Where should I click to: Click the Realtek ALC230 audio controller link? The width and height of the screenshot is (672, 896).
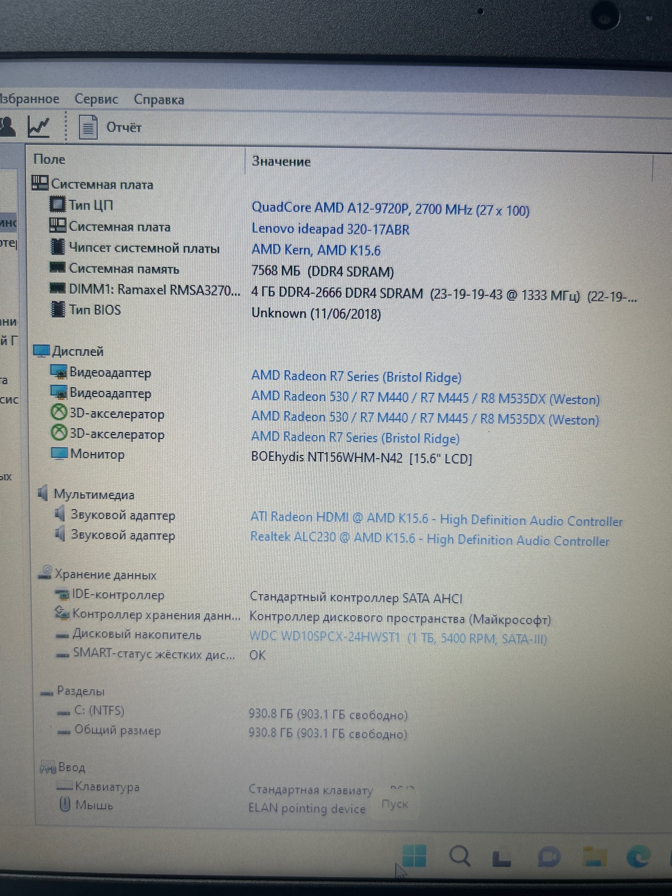click(x=429, y=539)
